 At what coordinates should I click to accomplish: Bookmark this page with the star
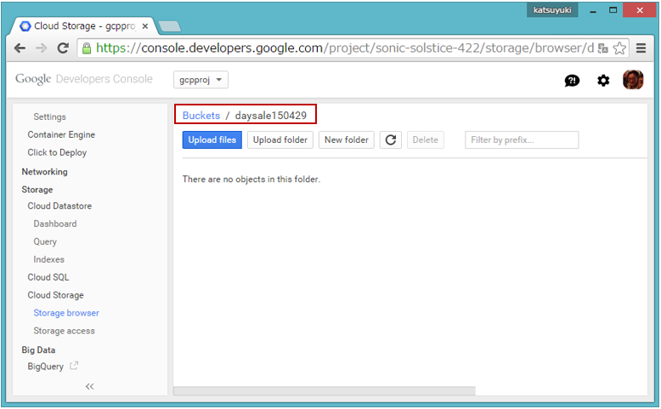click(x=619, y=48)
